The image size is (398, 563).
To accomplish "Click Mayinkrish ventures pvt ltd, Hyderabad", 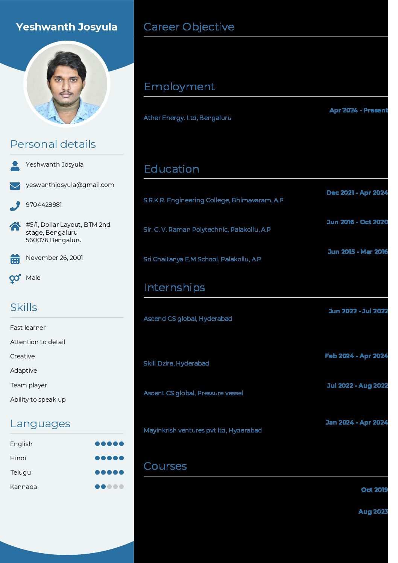I will [x=202, y=430].
